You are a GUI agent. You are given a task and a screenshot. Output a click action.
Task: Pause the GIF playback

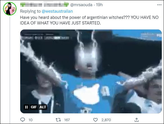[26, 107]
